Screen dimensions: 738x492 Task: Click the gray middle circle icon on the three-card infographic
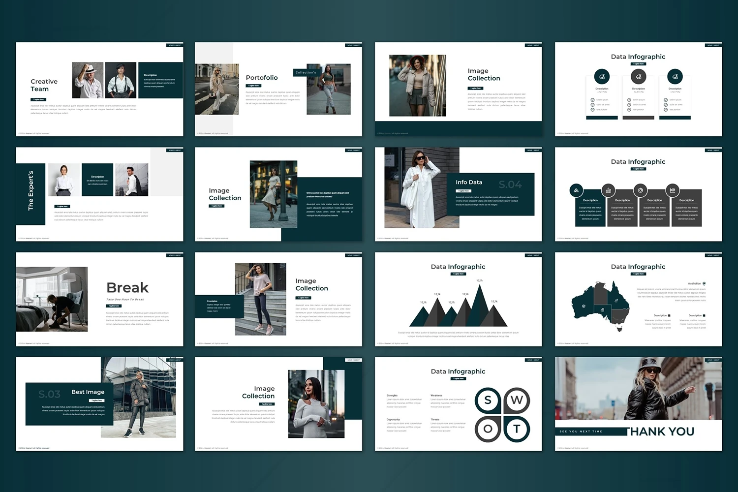tap(638, 77)
